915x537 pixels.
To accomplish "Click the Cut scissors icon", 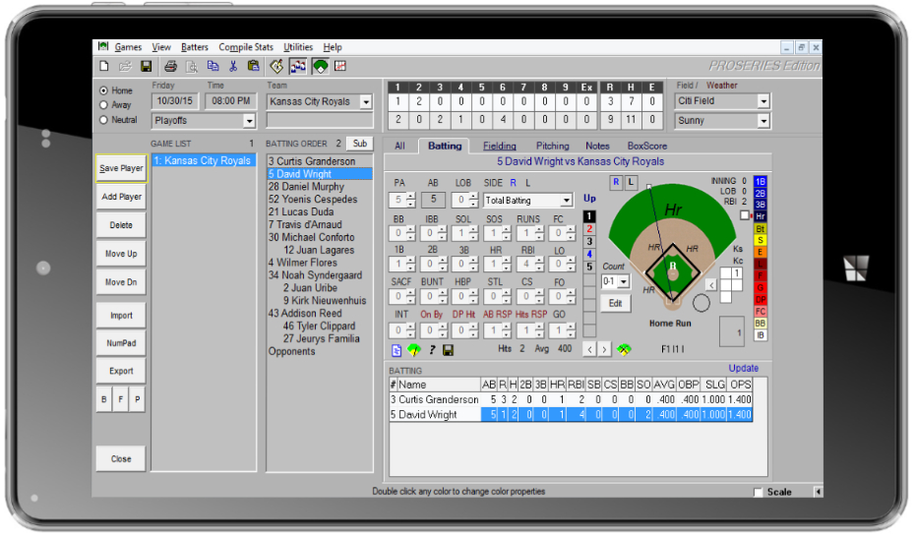I will tap(233, 66).
